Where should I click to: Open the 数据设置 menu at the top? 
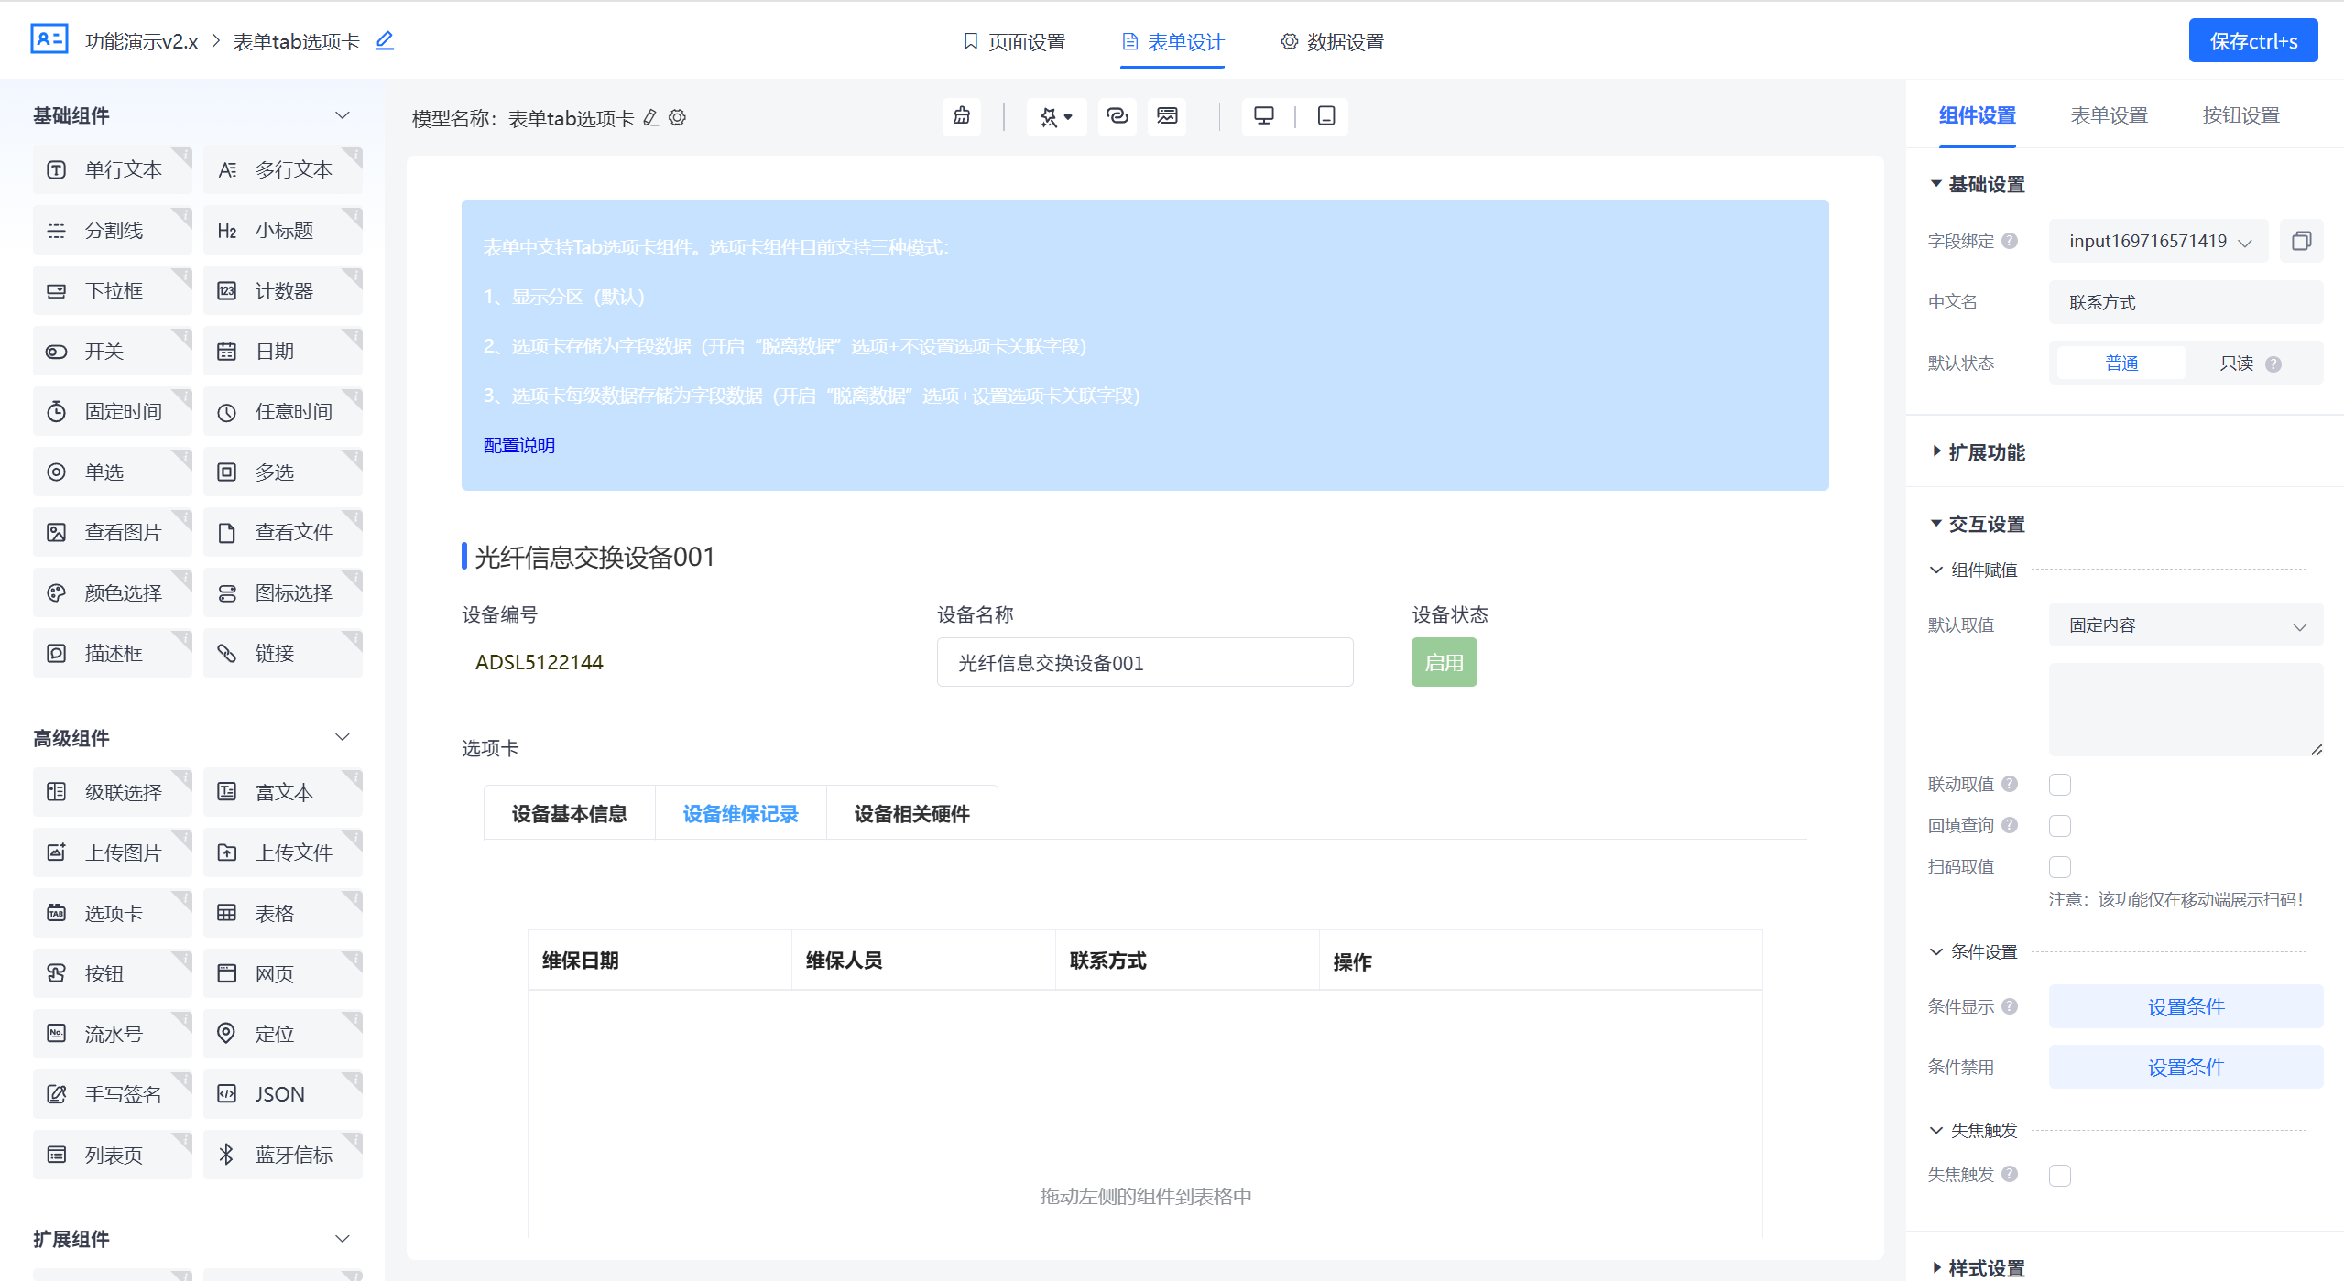coord(1330,41)
